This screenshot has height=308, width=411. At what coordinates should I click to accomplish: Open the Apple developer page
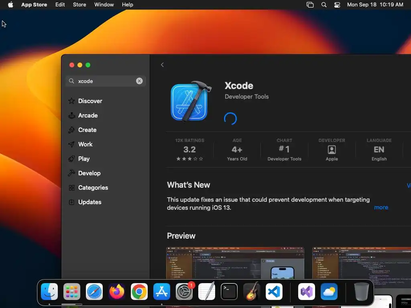tap(332, 150)
